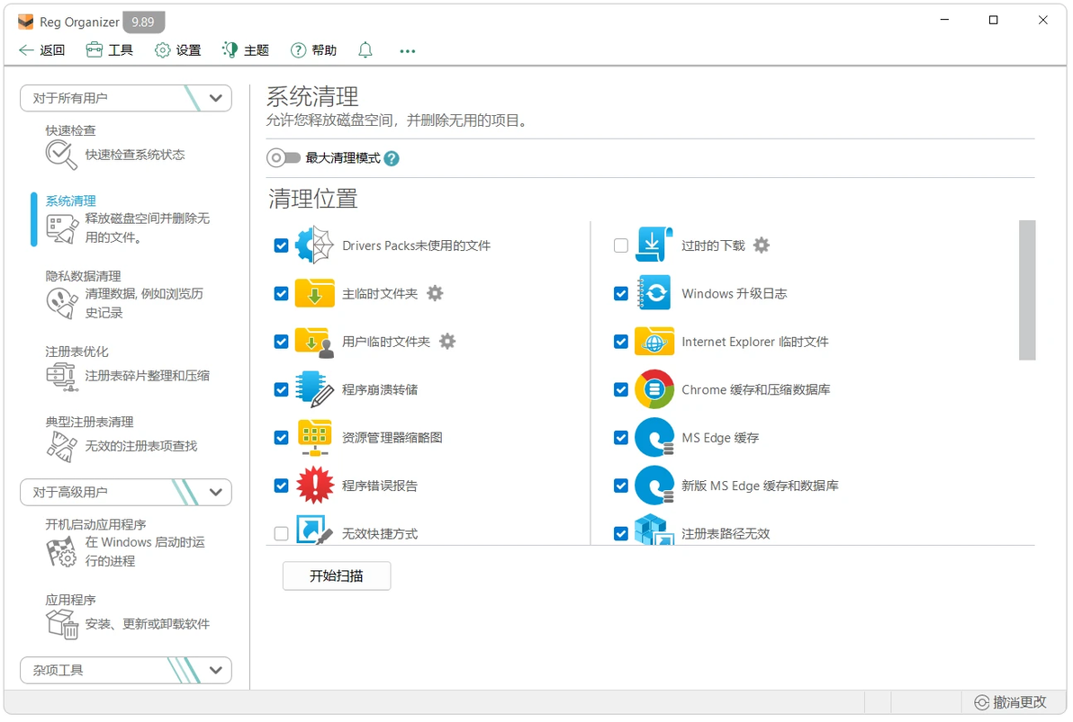The height and width of the screenshot is (722, 1073).
Task: Click the 典型注册表清理 broom icon
Action: (61, 447)
